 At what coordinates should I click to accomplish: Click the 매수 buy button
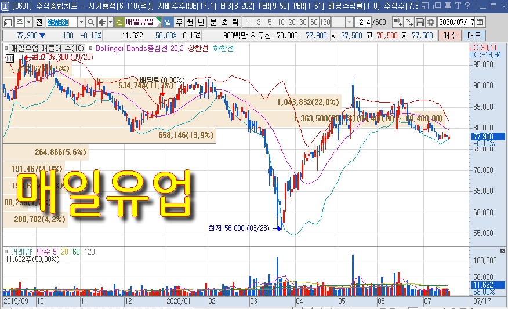coord(449,35)
